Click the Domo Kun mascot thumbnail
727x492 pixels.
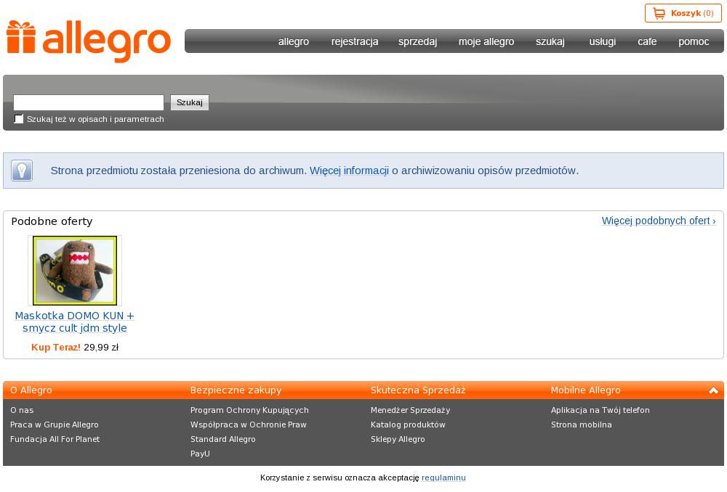click(74, 271)
